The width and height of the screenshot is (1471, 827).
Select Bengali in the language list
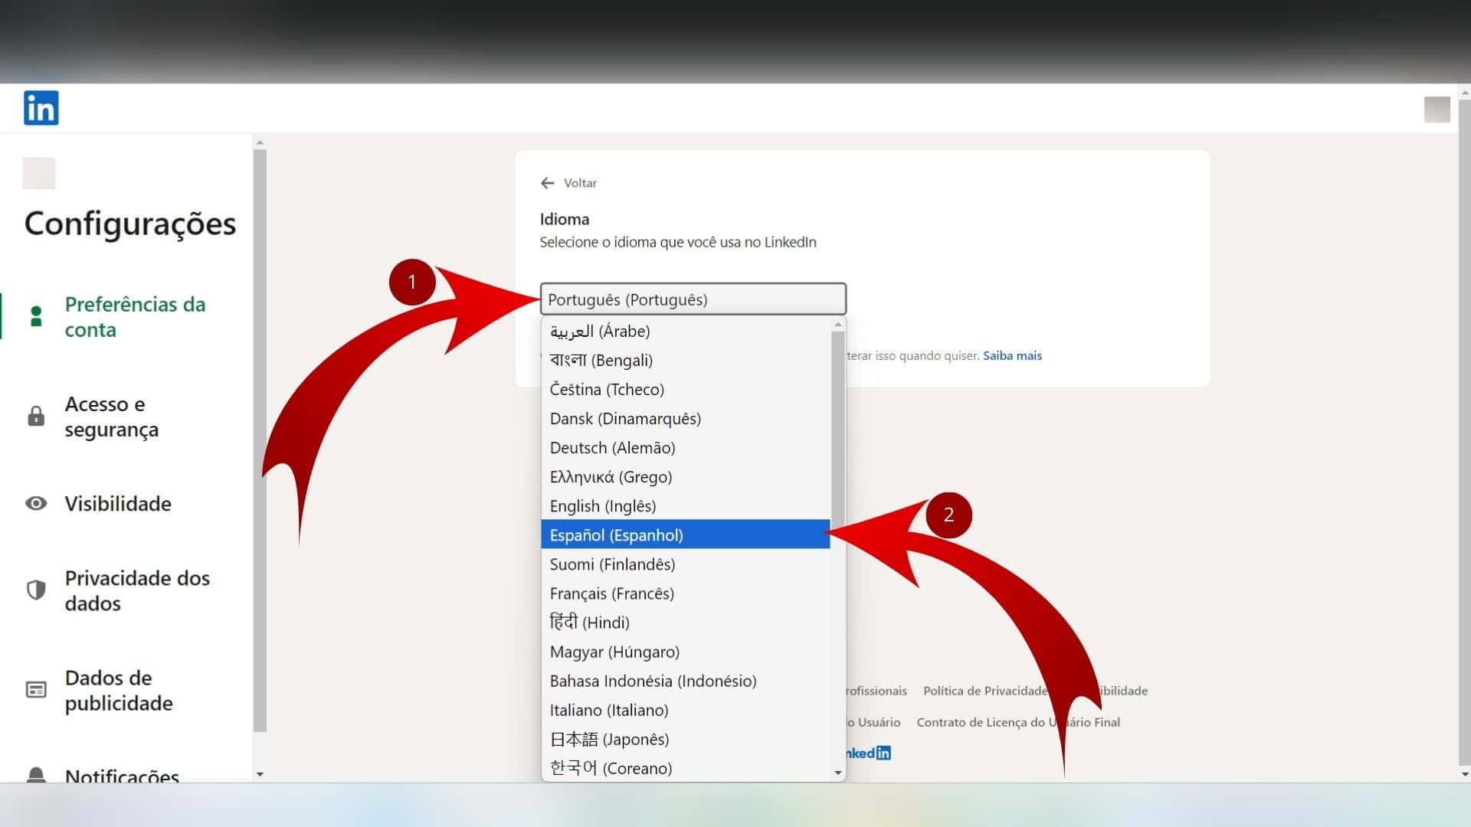point(686,360)
